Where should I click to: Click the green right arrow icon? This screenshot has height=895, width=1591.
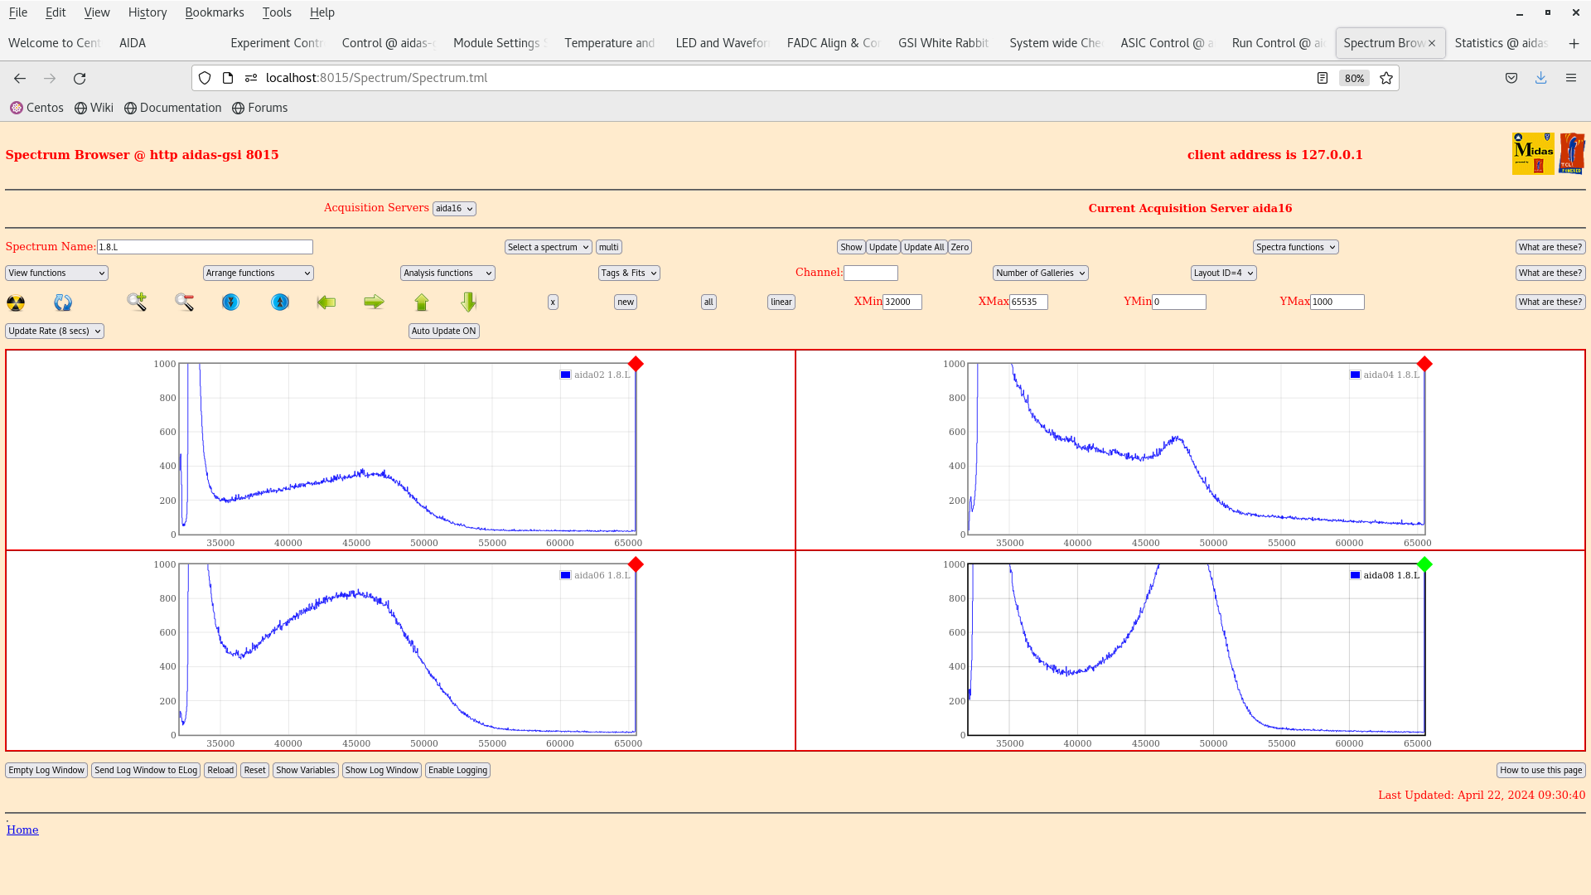[374, 302]
